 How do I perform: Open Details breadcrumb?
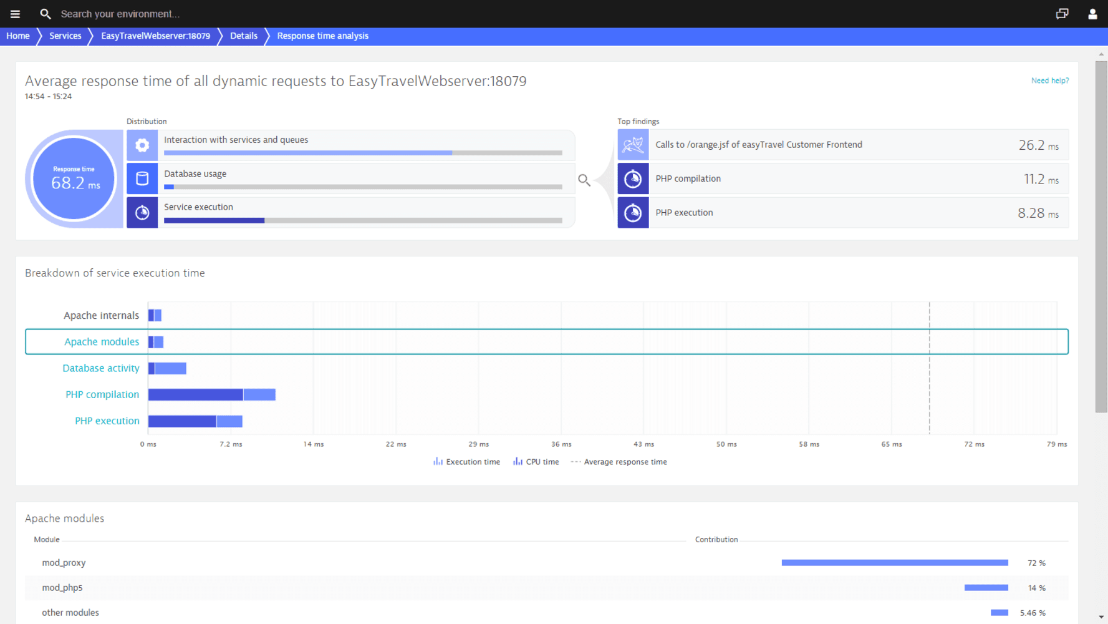click(x=244, y=36)
